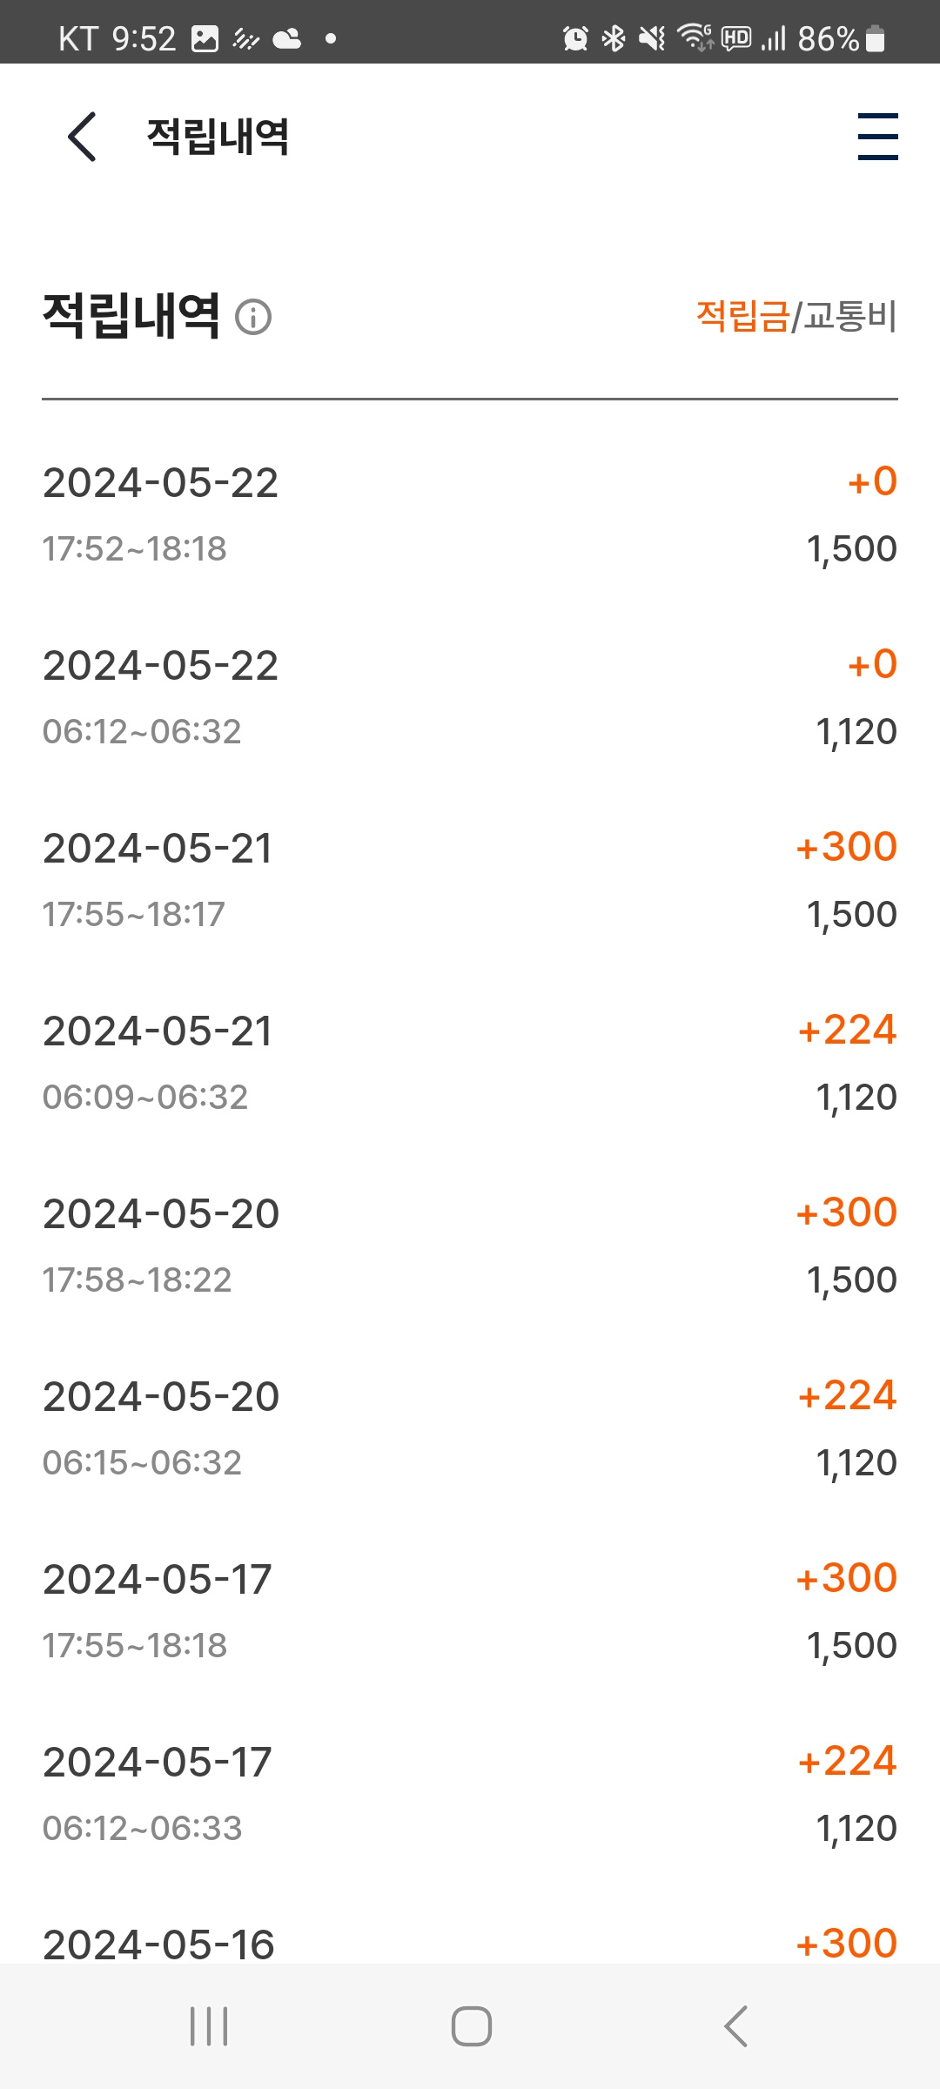Image resolution: width=940 pixels, height=2089 pixels.
Task: Tap 2024-05-20 06:15~06:32 trip row
Action: [x=470, y=1428]
